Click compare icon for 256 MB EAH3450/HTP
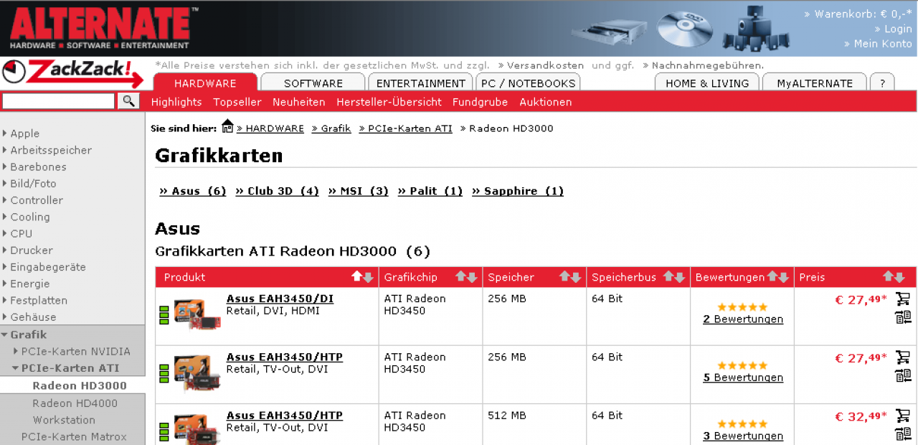Screen dimensions: 918x445 (903, 375)
